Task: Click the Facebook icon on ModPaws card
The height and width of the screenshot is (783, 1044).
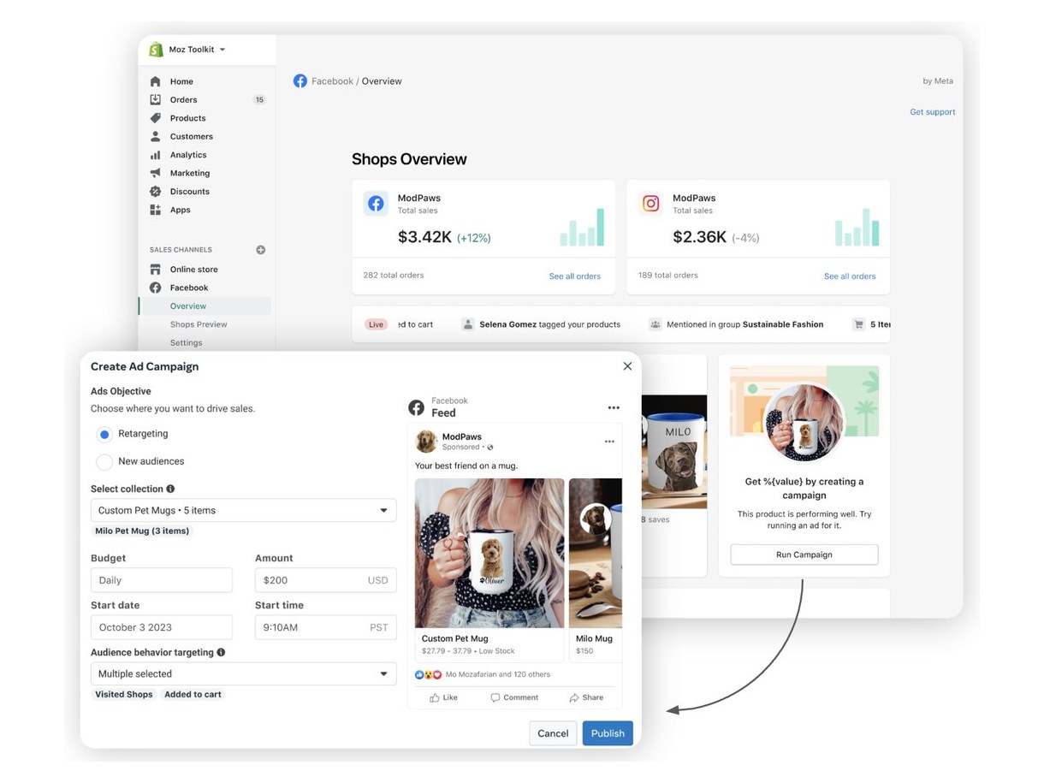Action: coord(376,204)
